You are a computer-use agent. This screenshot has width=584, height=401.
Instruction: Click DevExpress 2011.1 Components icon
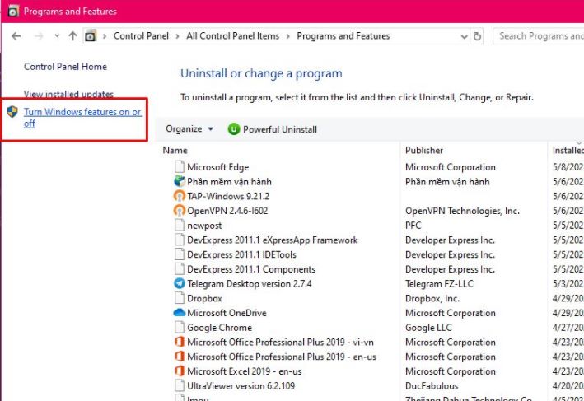[x=179, y=268]
